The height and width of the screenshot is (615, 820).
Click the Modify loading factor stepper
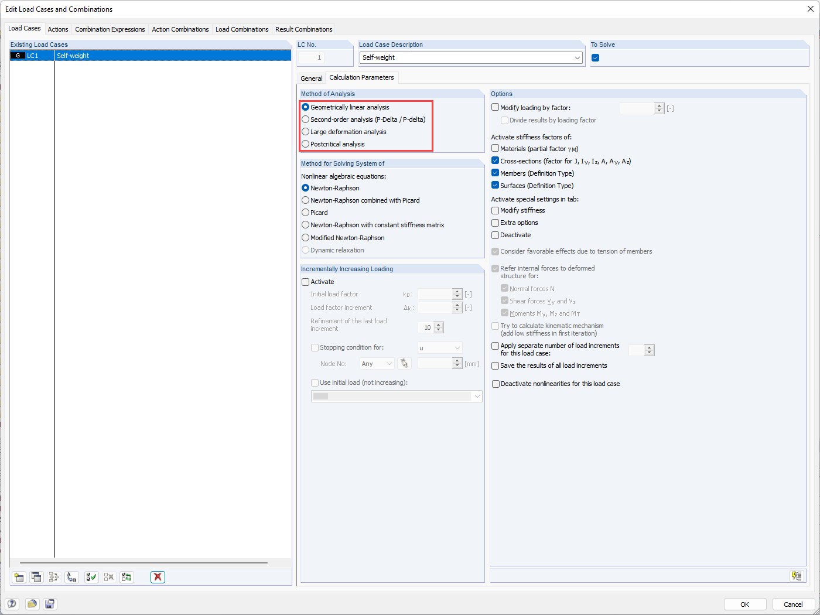pyautogui.click(x=660, y=108)
